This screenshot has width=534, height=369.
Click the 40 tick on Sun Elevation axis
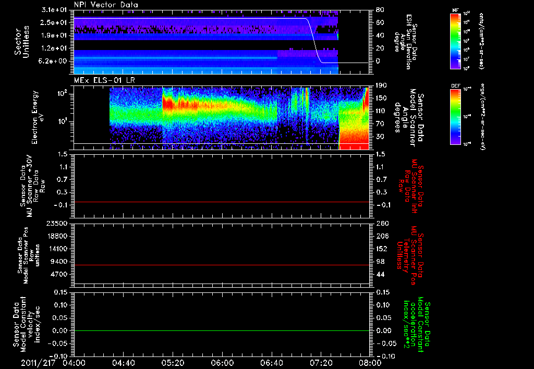tap(380, 35)
